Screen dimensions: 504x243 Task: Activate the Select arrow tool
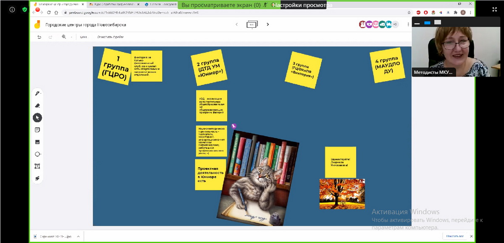37,118
